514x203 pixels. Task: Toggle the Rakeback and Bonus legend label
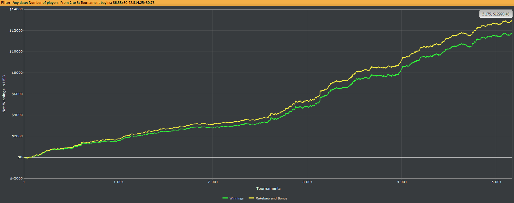point(271,198)
